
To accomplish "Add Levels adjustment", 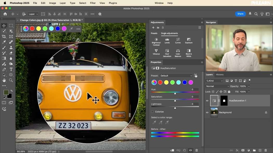I will click(x=167, y=41).
